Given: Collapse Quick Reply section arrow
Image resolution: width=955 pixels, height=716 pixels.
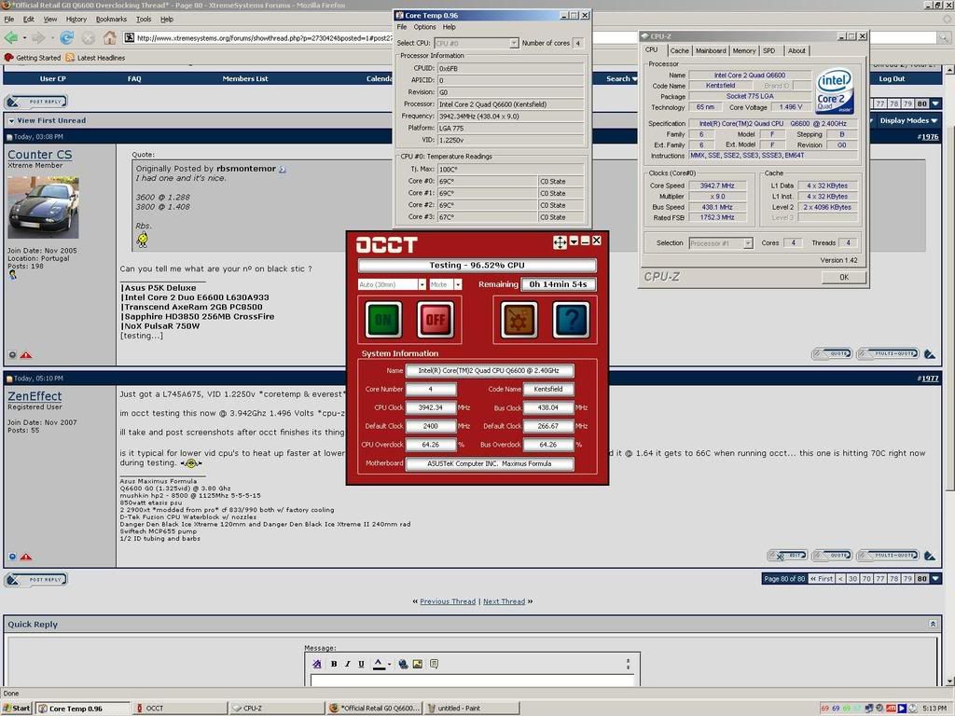Looking at the screenshot, I should pyautogui.click(x=933, y=624).
